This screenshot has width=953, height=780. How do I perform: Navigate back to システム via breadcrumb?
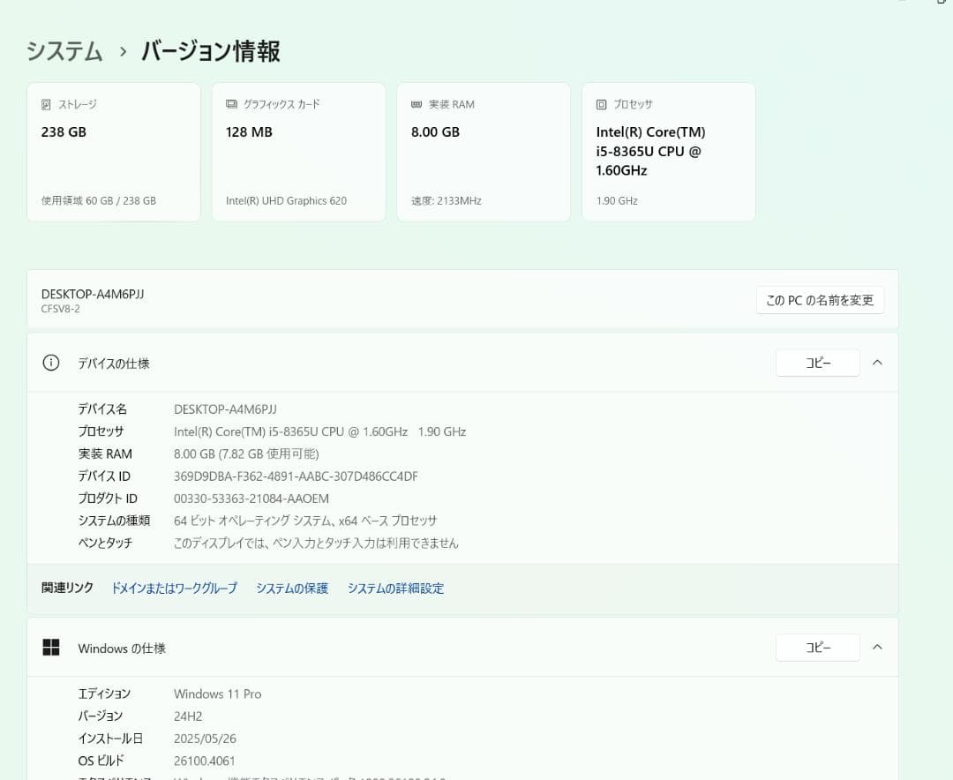(x=64, y=51)
